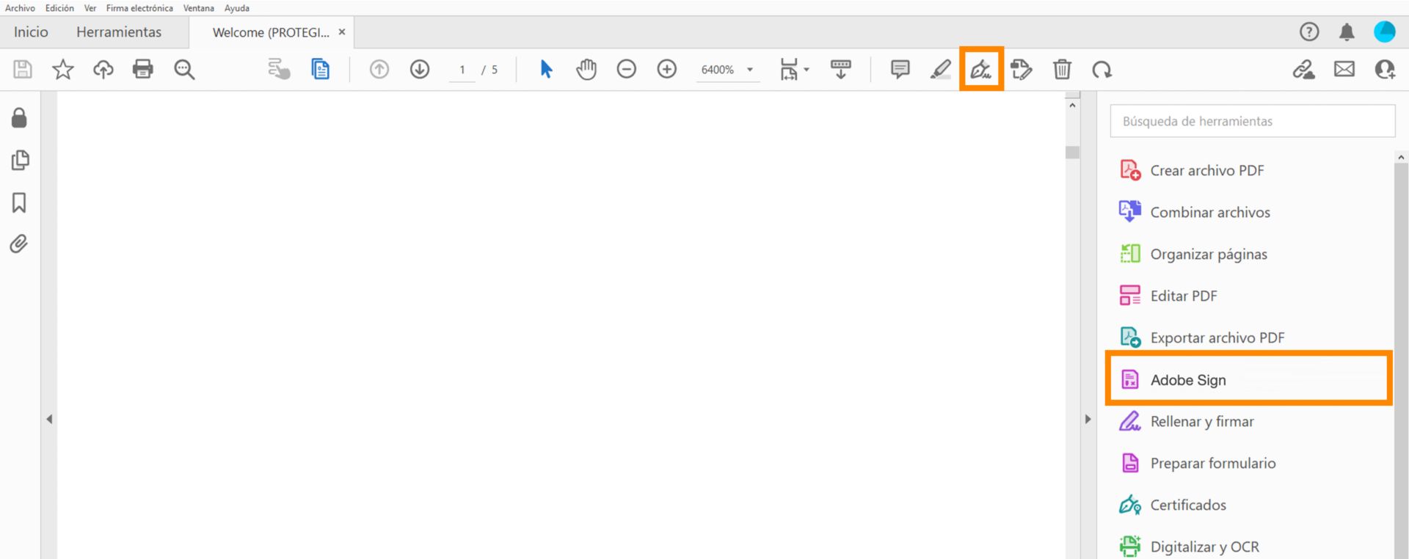
Task: Activate the selection arrow tool
Action: point(546,70)
